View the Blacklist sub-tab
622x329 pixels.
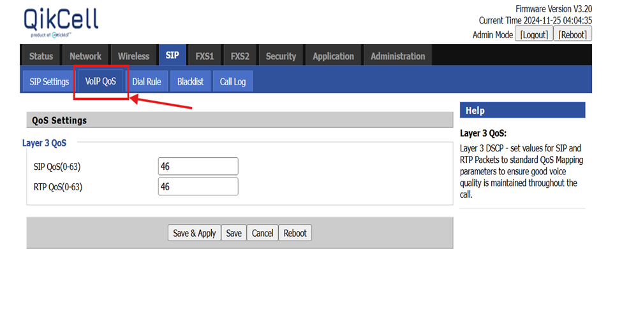190,81
